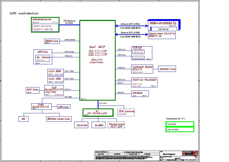Click the DDR4-SO-DIMM X1 block

point(164,25)
